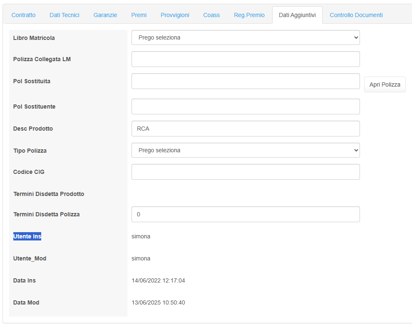
Task: Click the Termini Disdetta Polizza field
Action: tap(246, 214)
